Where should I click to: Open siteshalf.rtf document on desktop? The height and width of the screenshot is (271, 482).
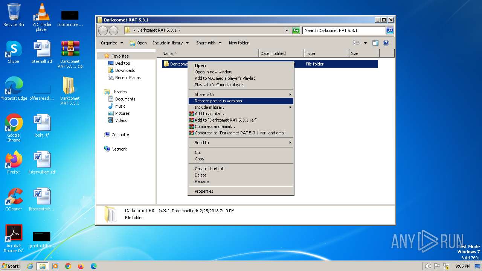[42, 52]
